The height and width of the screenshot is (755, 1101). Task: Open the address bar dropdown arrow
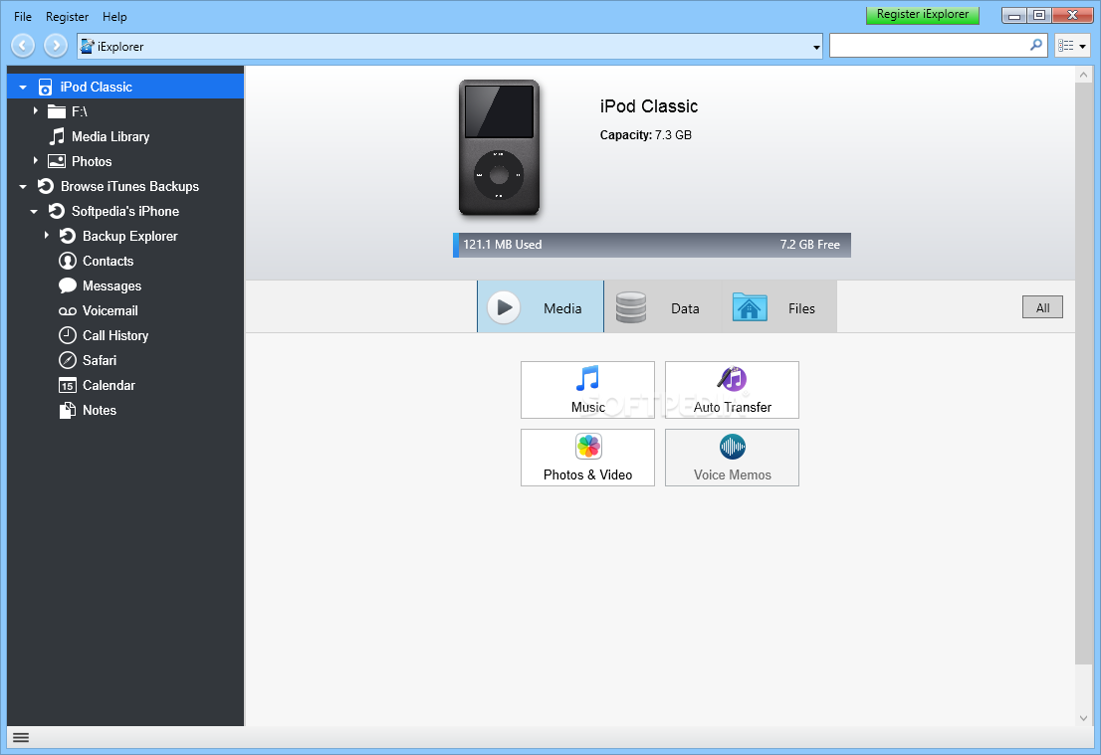[x=816, y=47]
